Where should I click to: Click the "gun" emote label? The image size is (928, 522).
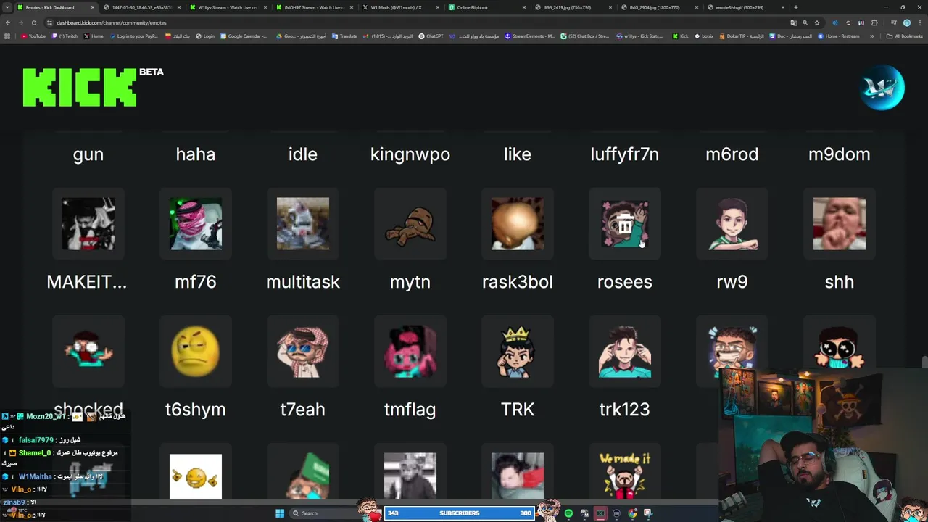[88, 154]
